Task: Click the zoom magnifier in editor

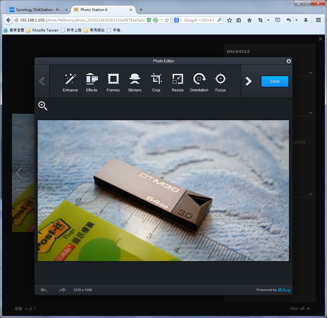Action: 43,106
